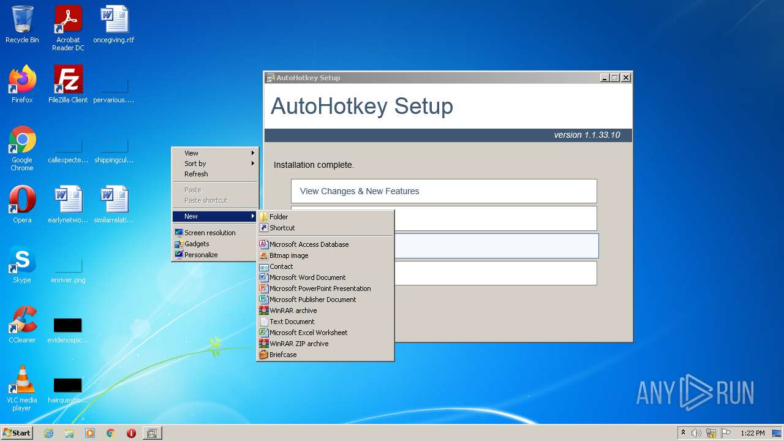Screen dimensions: 784x441
Task: Create a new Briefcase
Action: pyautogui.click(x=325, y=355)
